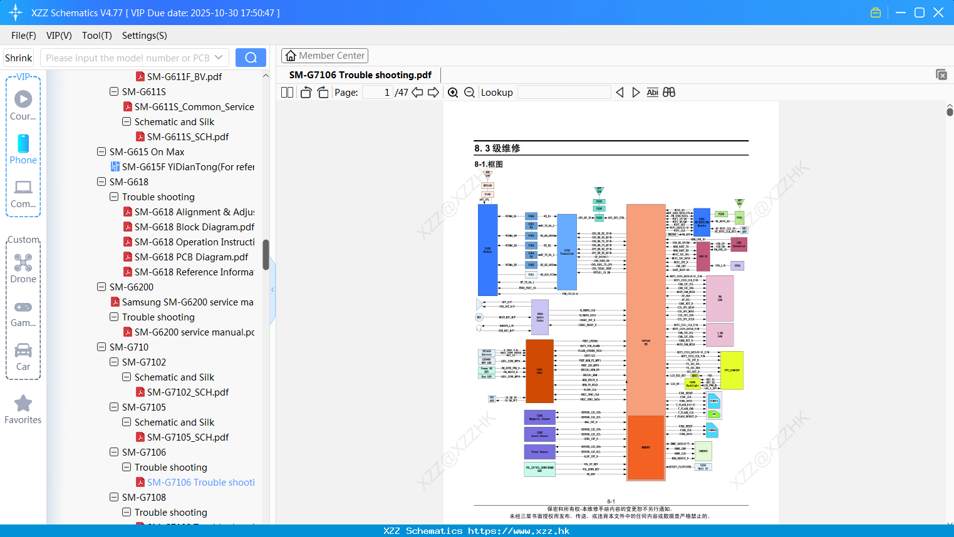Open the Settings(S) menu
The height and width of the screenshot is (537, 954).
[x=145, y=36]
